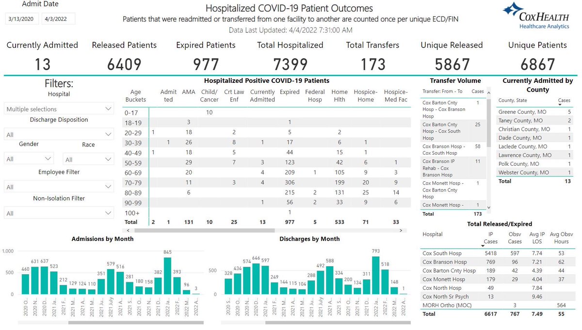
Task: Click the Released Patients value 6409
Action: [124, 64]
